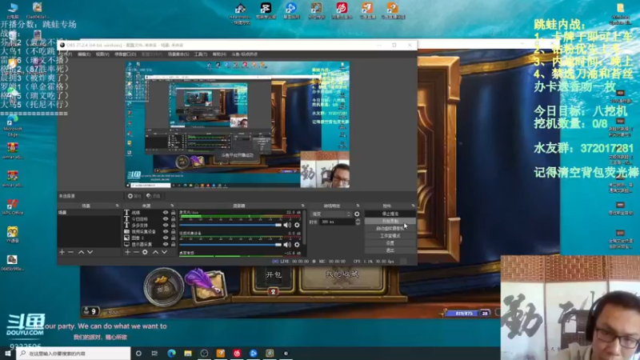Pop out the Audio Mixer dock panel
Screen dimensions: 640x360
(x=303, y=206)
